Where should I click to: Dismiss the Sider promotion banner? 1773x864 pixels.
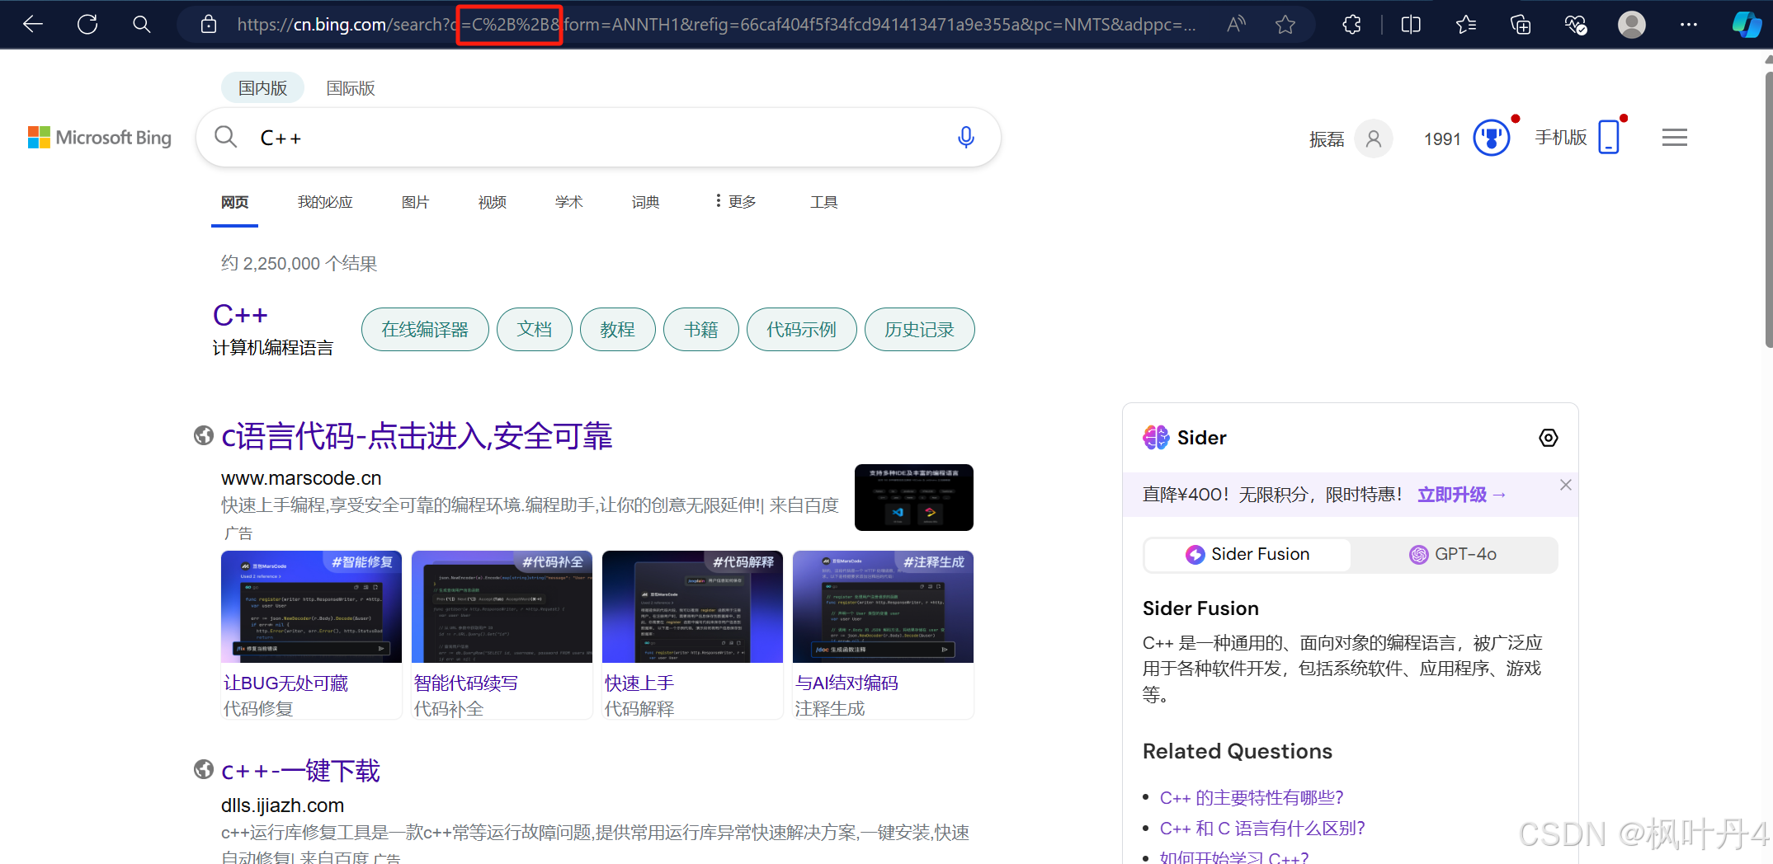[1565, 485]
